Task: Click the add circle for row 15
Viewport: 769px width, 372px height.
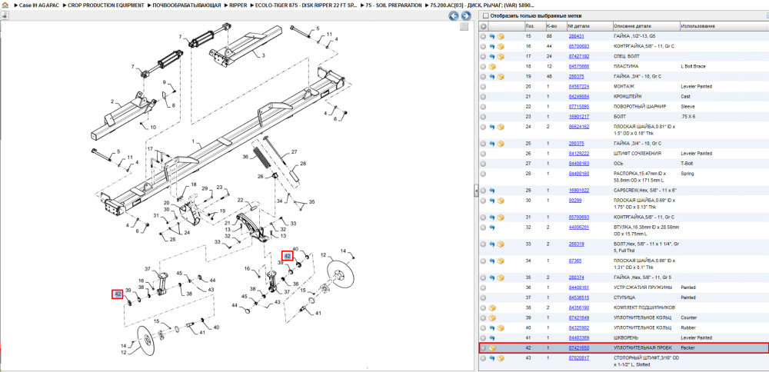Action: (x=484, y=36)
